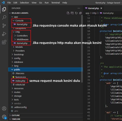Open the Go menu

40,3
